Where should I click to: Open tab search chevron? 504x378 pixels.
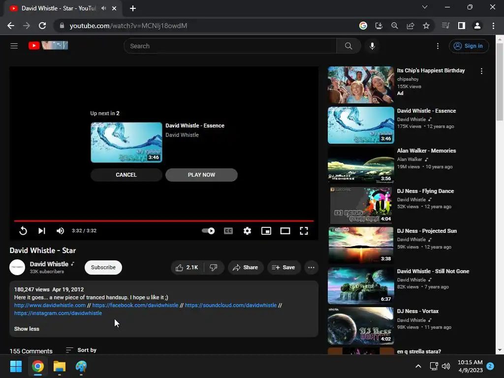(425, 7)
